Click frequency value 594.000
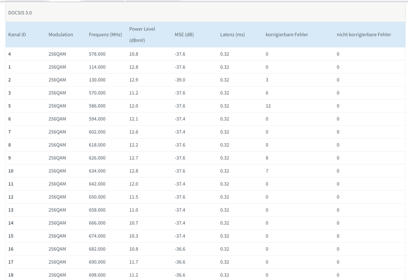Screen dimensions: 408x279 97,119
